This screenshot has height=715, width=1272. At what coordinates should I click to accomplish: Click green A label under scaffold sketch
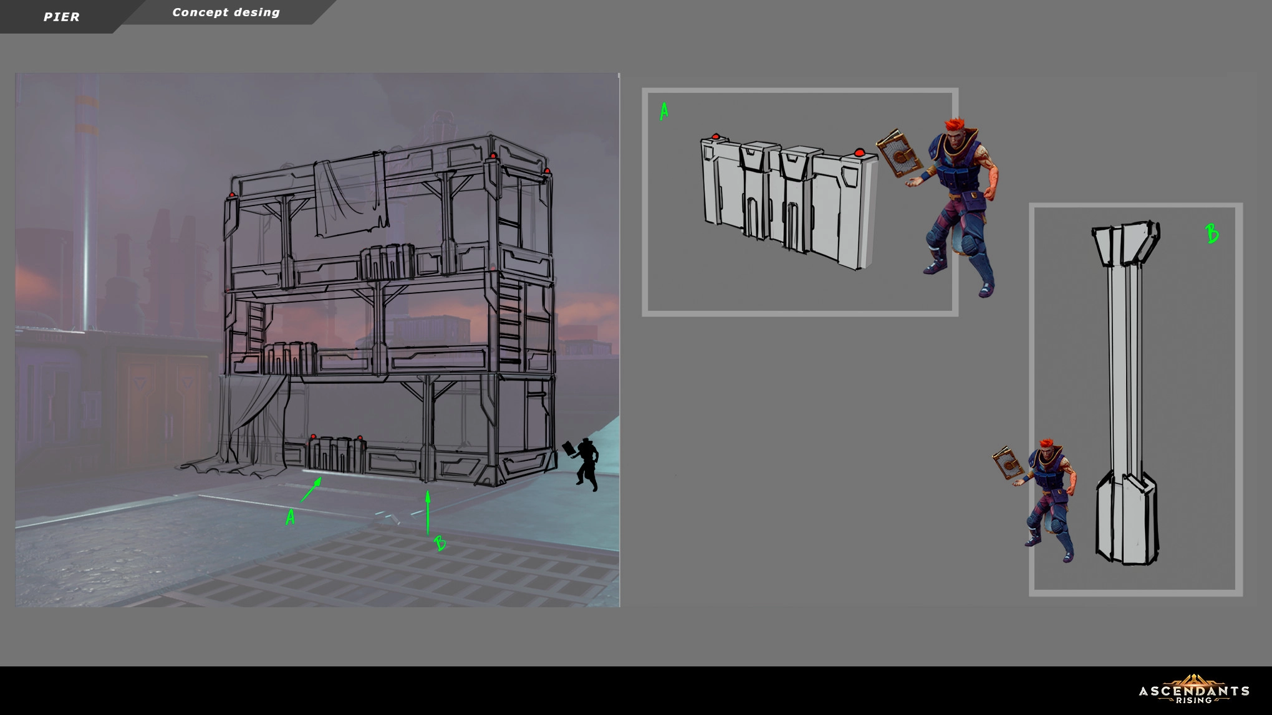(x=290, y=517)
